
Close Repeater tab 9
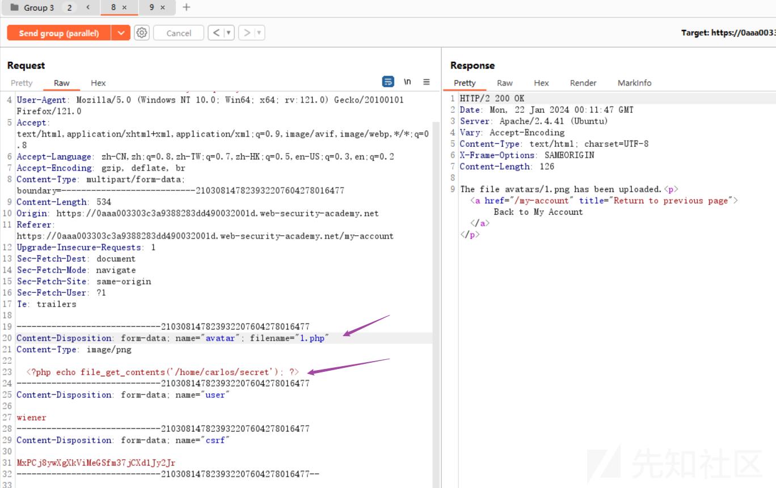pyautogui.click(x=163, y=7)
